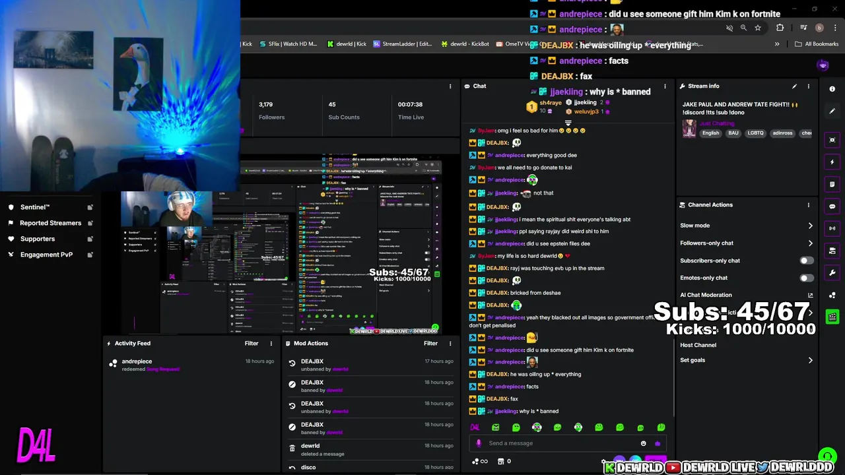This screenshot has height=475, width=845.
Task: Open the note-page icon in right sidebar
Action: click(832, 184)
